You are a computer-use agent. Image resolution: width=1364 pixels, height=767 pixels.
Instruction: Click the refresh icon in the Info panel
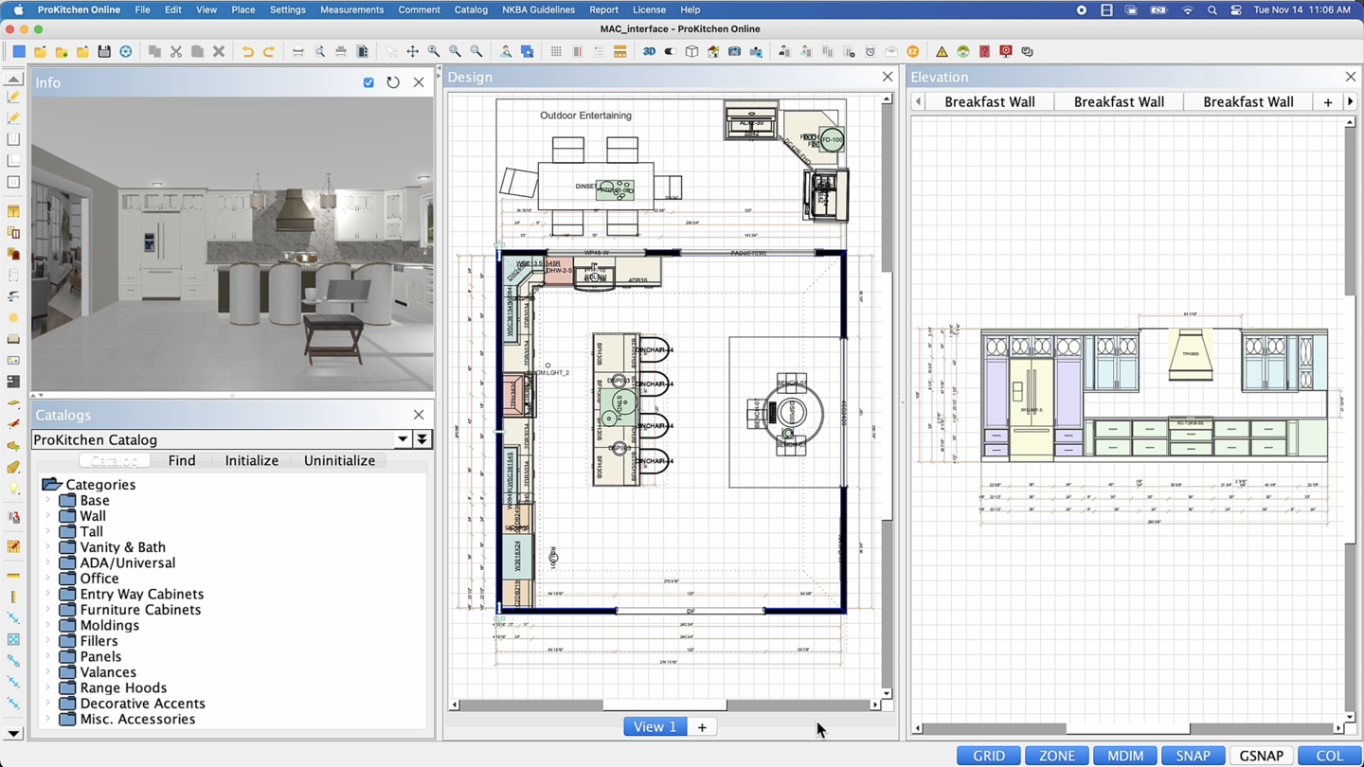pos(393,82)
